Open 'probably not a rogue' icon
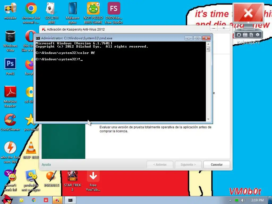This screenshot has height=204, width=272. coord(31,180)
